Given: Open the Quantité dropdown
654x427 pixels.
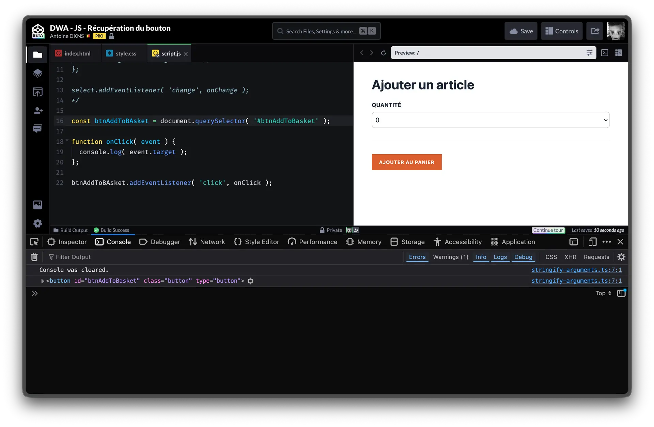Looking at the screenshot, I should coord(490,120).
